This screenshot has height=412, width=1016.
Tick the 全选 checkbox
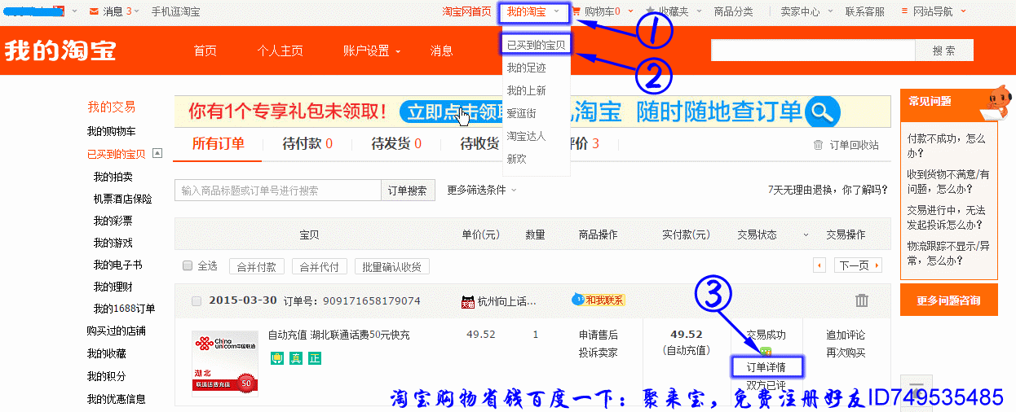point(188,265)
